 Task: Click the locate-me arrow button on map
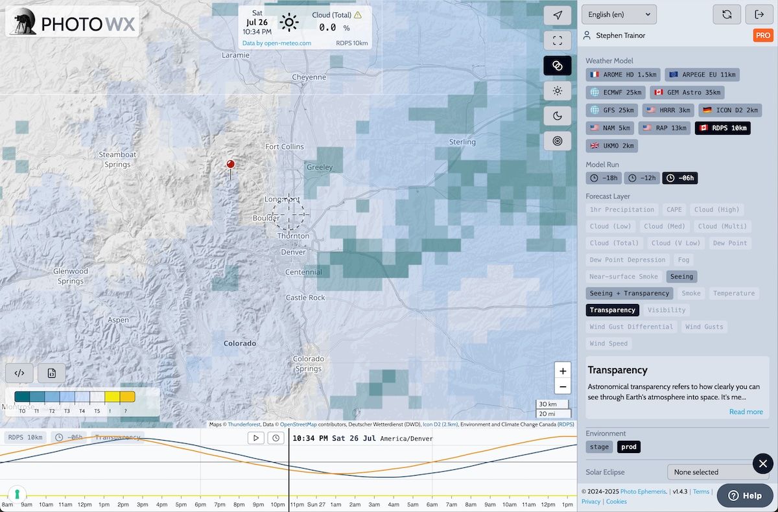[558, 15]
